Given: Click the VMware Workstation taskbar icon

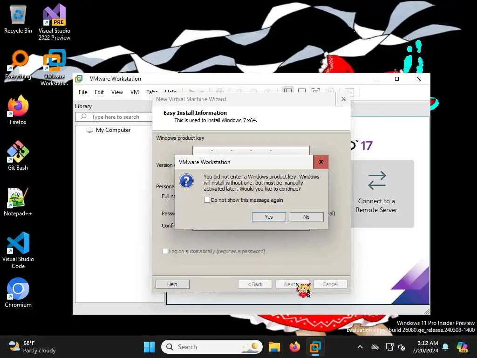Looking at the screenshot, I should click(315, 347).
